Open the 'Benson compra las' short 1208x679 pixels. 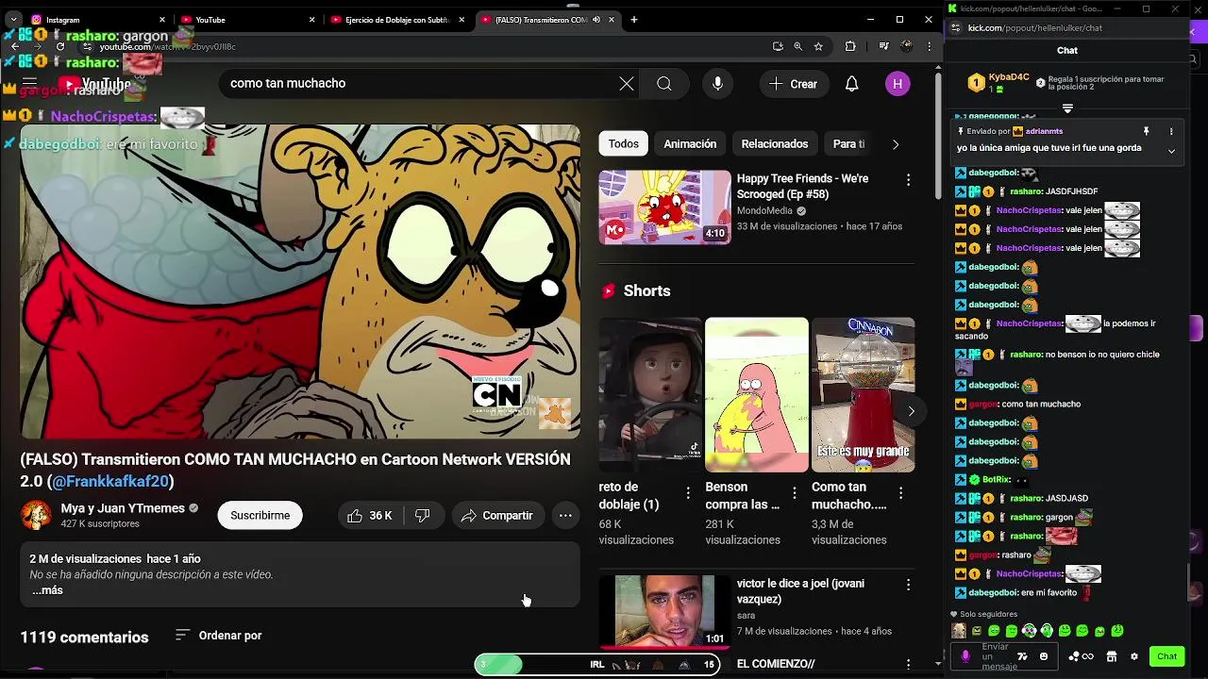pos(757,394)
